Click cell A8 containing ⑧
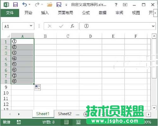 click(x=22, y=81)
